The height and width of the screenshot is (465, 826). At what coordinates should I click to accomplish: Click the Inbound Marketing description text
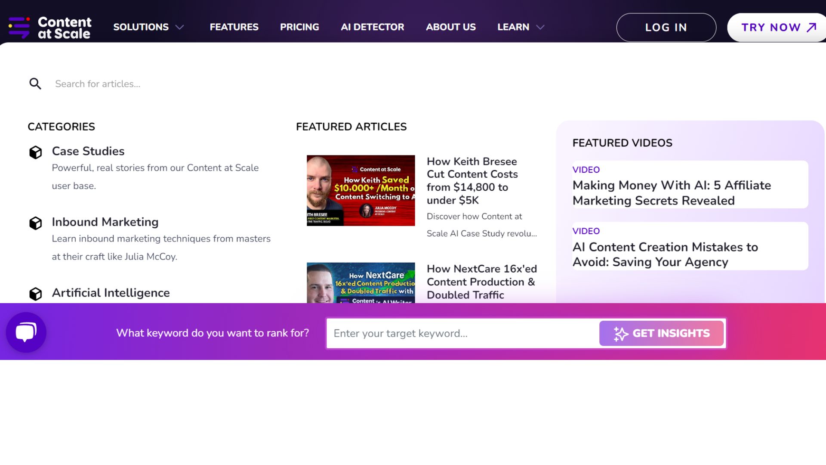point(161,248)
